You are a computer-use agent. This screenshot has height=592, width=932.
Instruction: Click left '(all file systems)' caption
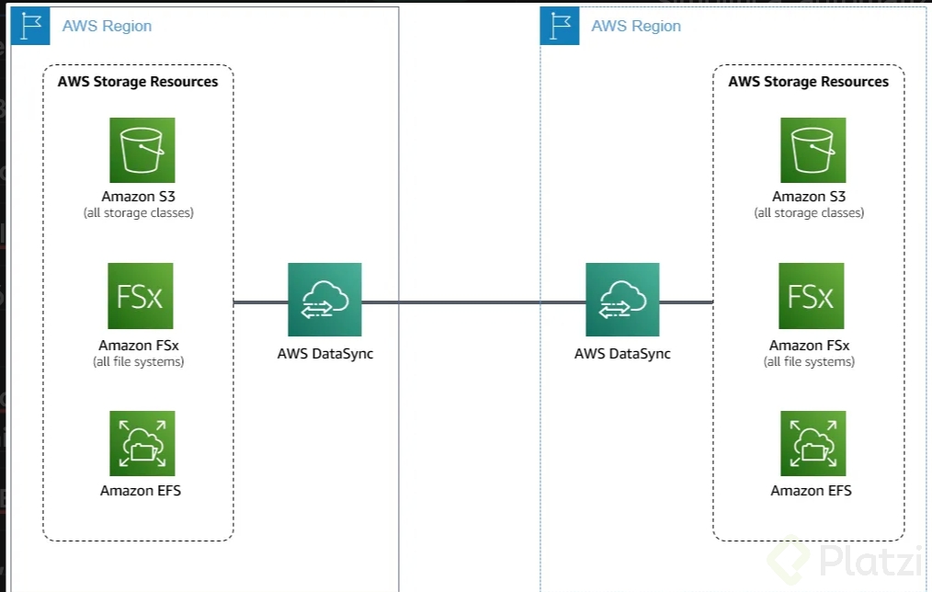(139, 361)
